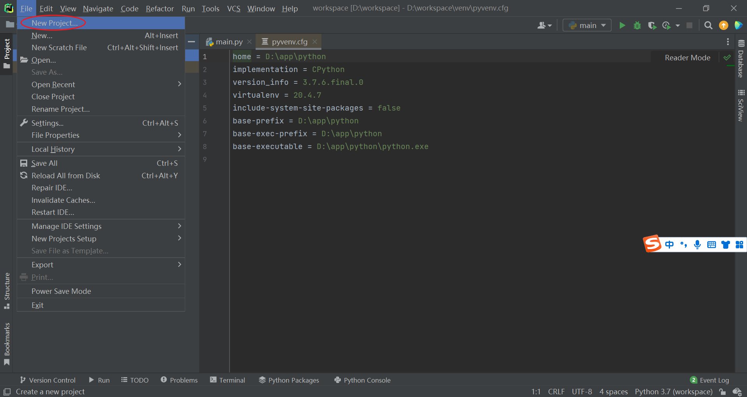Open the Event Log
747x397 pixels.
[x=710, y=380]
